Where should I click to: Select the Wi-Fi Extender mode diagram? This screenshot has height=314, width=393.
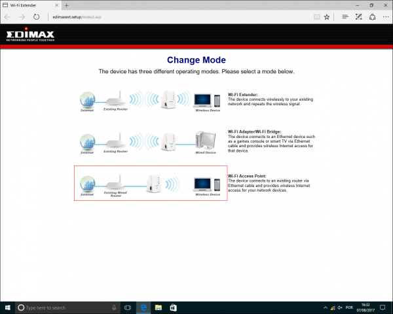[x=151, y=100]
